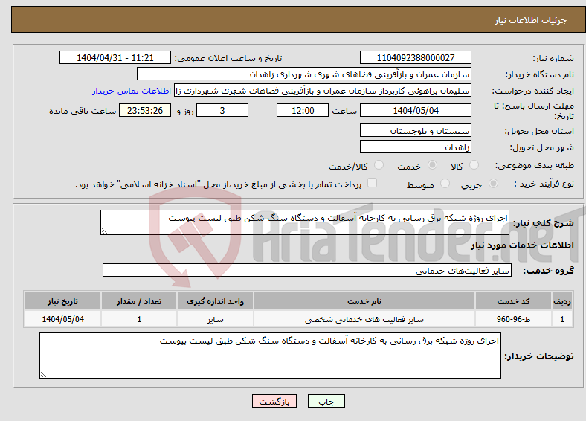Viewport: 586px width, 421px height.
Task: Click the توضیحات خریدار textarea resize handle
Action: 43,374
